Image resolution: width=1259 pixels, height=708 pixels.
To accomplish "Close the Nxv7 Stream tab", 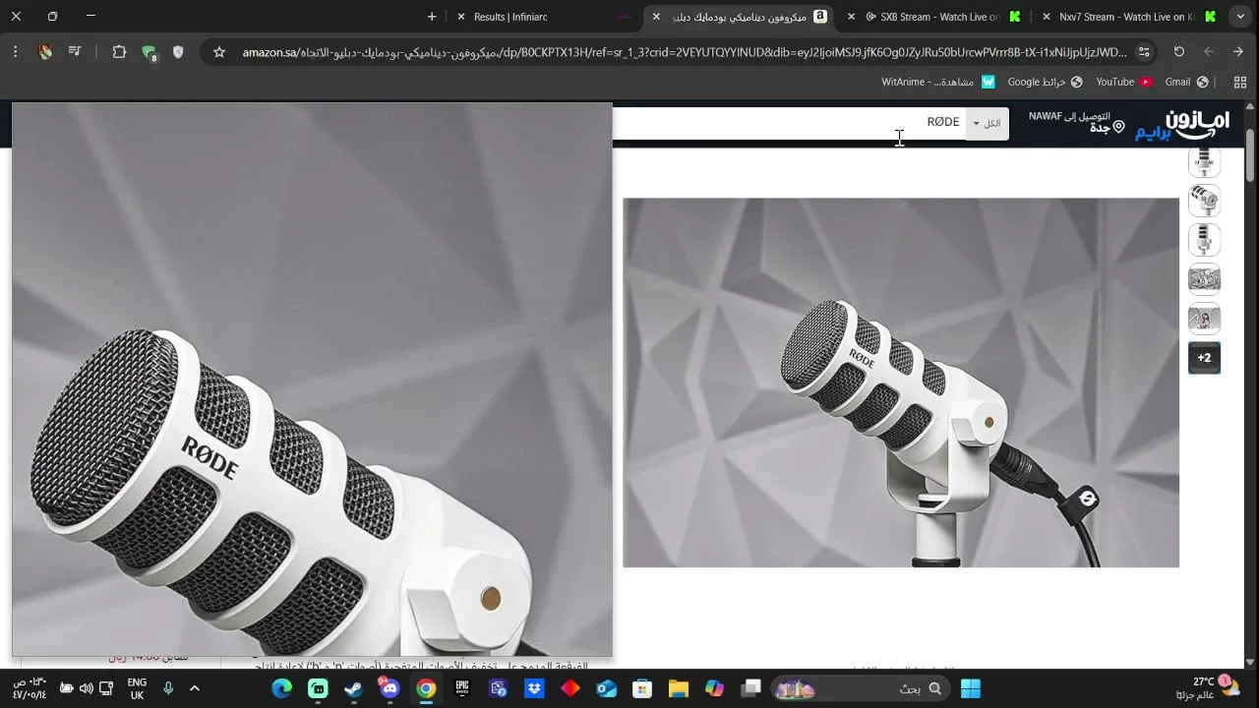I will [x=1046, y=17].
